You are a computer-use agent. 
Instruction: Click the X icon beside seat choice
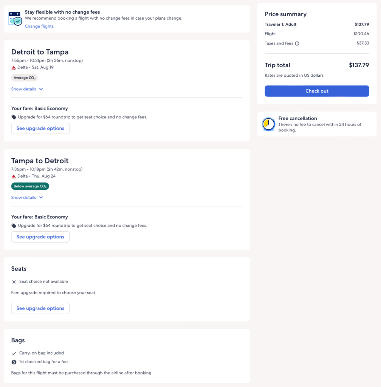tap(14, 282)
